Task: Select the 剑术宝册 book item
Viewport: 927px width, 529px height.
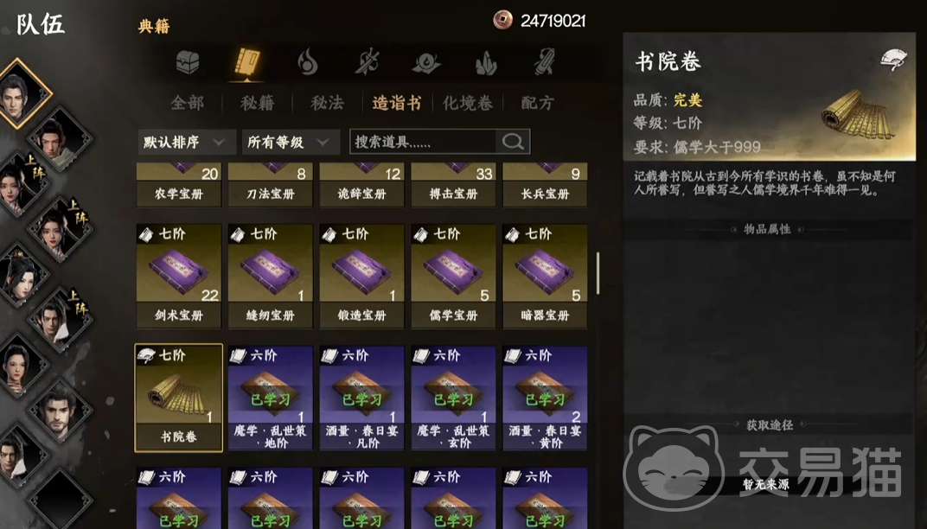Action: tap(178, 276)
